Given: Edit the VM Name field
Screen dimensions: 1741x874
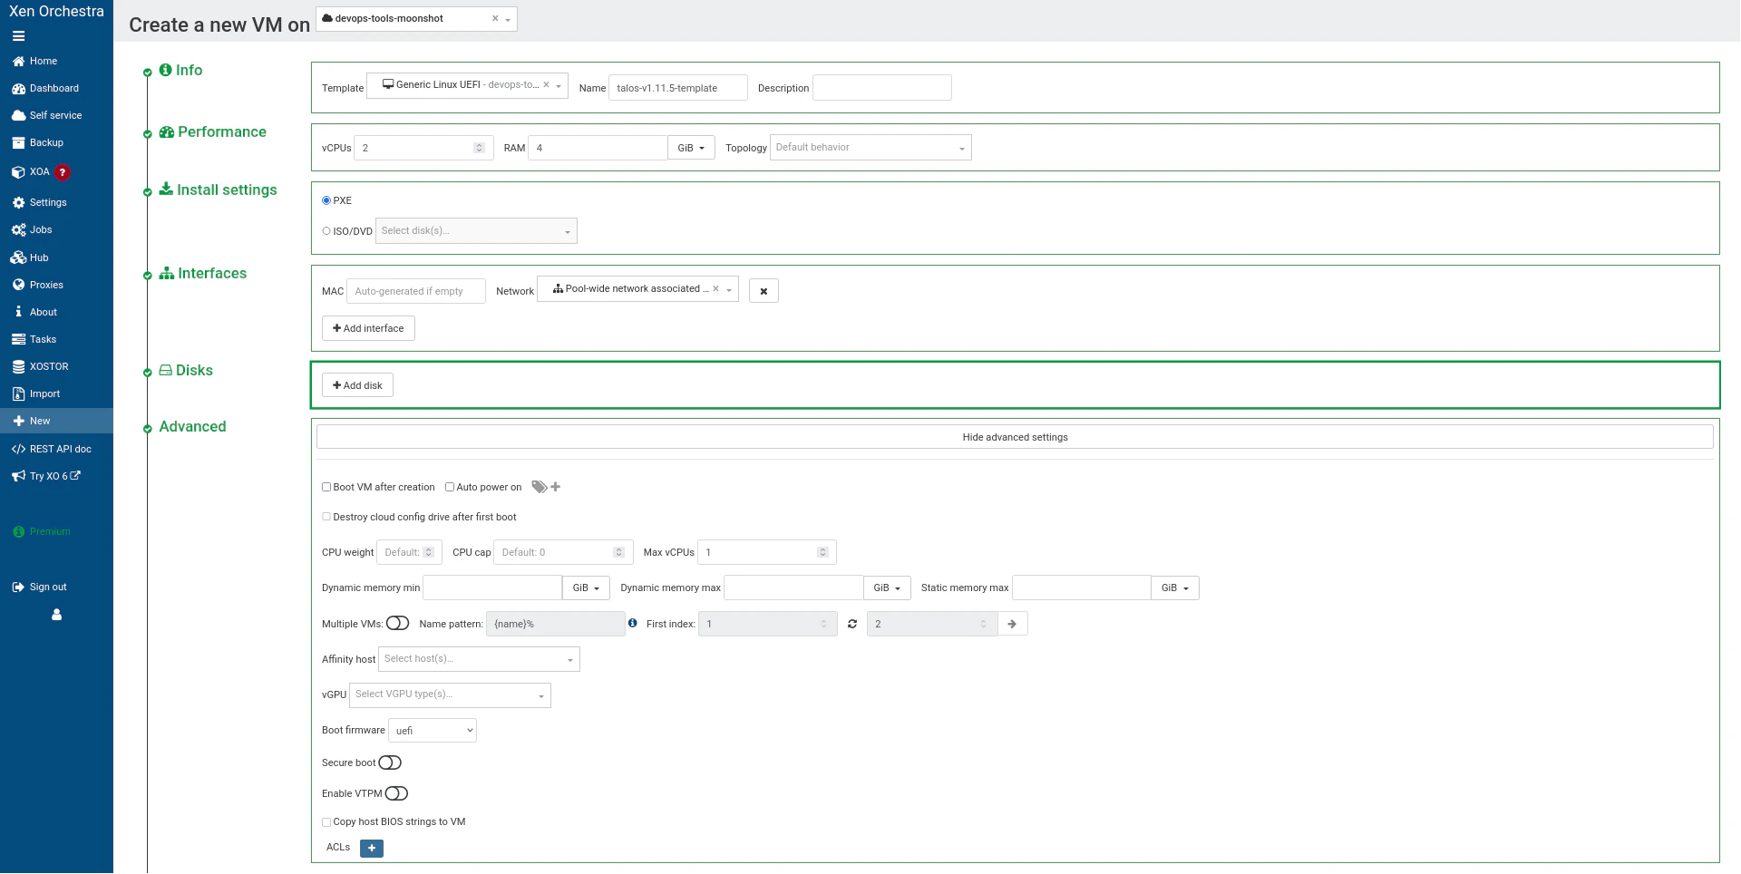Looking at the screenshot, I should point(677,87).
